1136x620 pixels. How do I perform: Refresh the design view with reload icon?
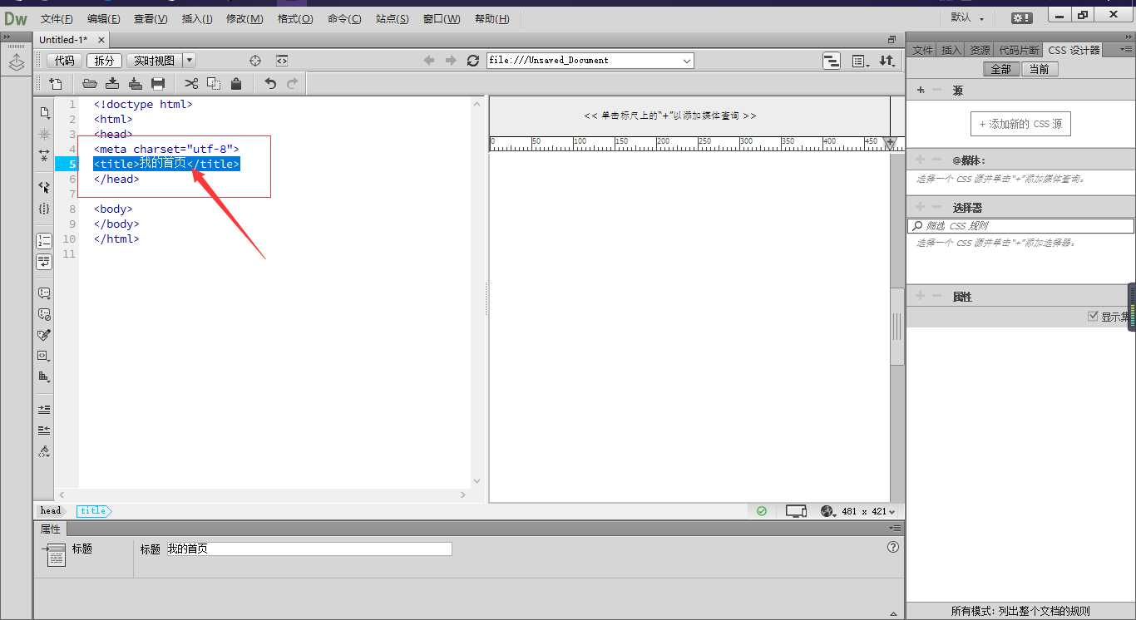point(473,61)
